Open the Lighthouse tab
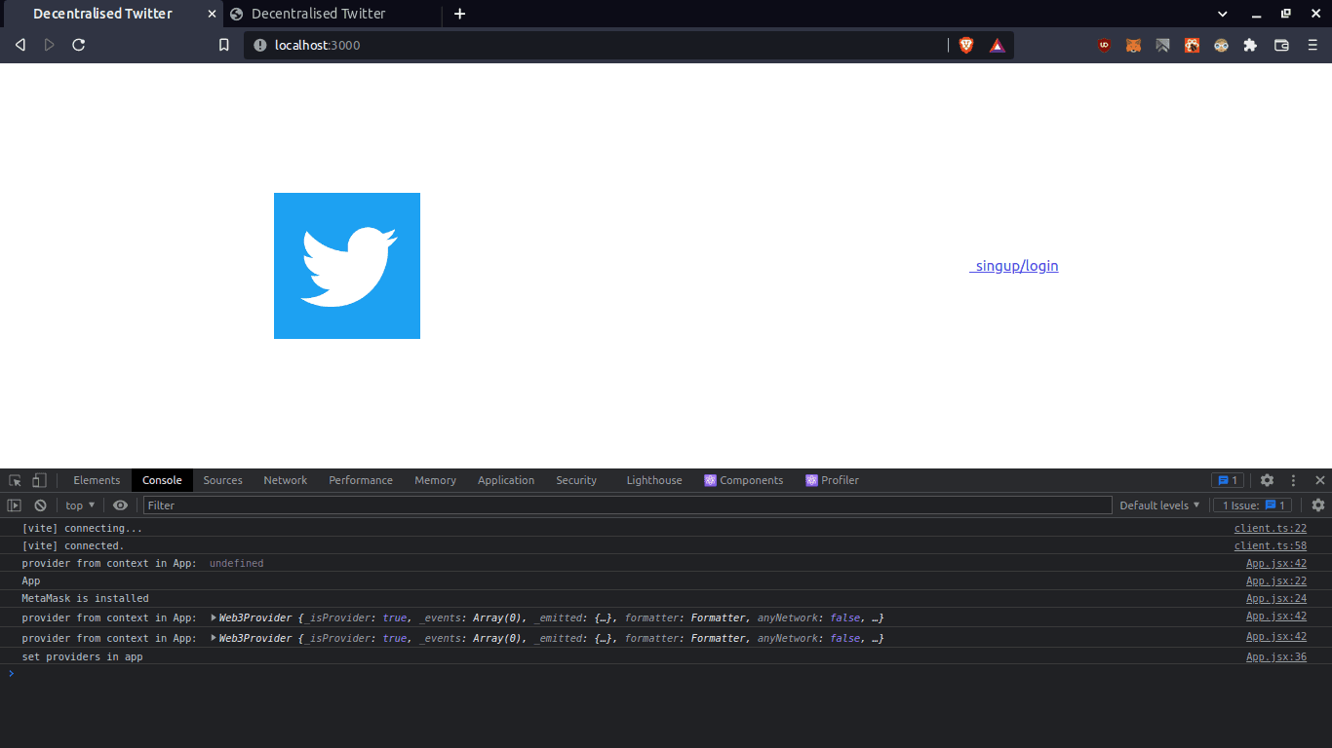Screen dimensions: 1332x748 [x=654, y=480]
